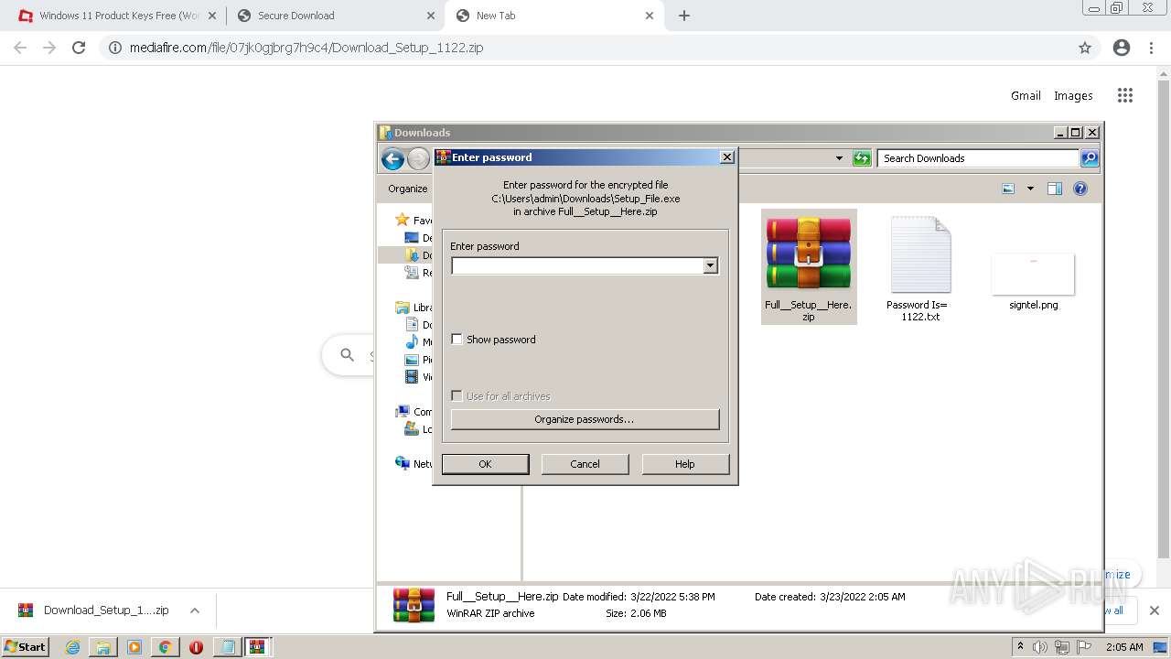
Task: Click WinRAR taskbar icon
Action: [257, 647]
